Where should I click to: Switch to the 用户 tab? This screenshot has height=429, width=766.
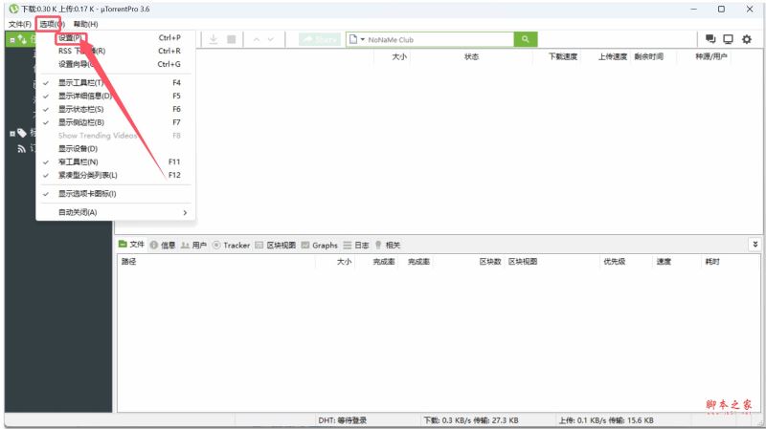tap(194, 246)
